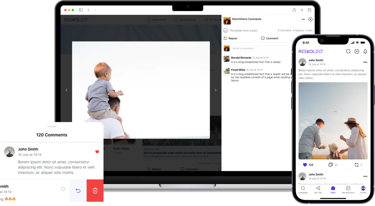Tap the add post plus icon

pyautogui.click(x=357, y=52)
